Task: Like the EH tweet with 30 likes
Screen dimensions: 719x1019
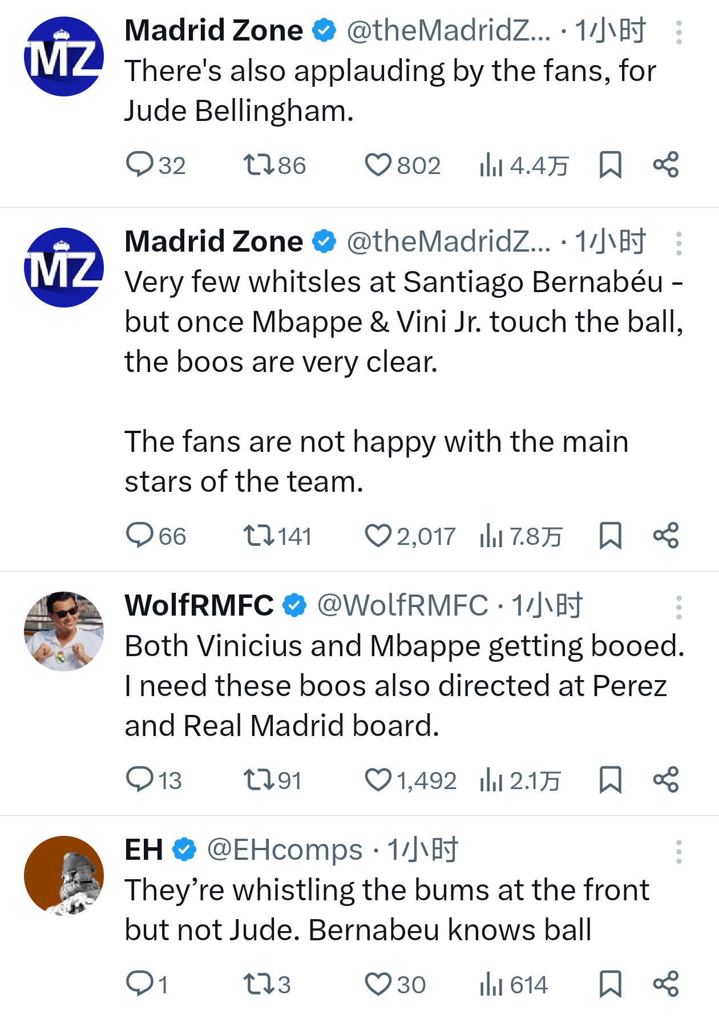Action: tap(378, 984)
